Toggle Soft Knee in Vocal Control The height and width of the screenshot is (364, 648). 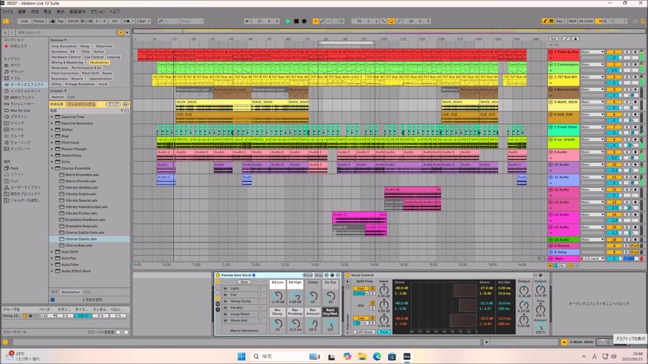coord(364,331)
